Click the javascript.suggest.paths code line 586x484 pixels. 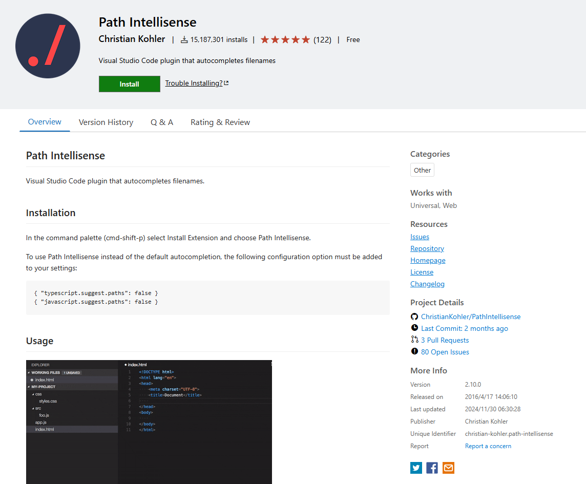click(x=96, y=302)
